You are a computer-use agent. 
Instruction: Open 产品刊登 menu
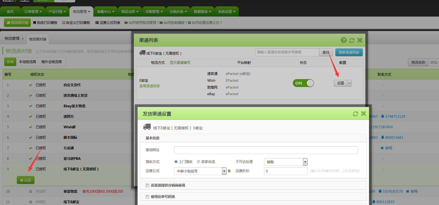tap(57, 12)
